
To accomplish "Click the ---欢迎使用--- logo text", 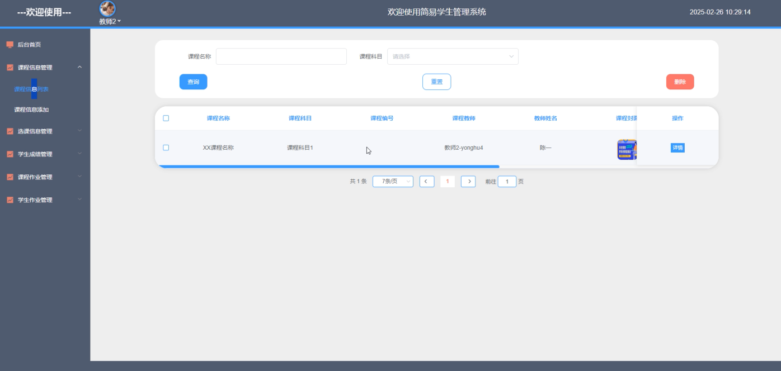I will pyautogui.click(x=44, y=12).
